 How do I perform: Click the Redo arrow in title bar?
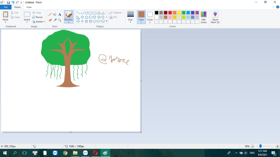click(17, 2)
